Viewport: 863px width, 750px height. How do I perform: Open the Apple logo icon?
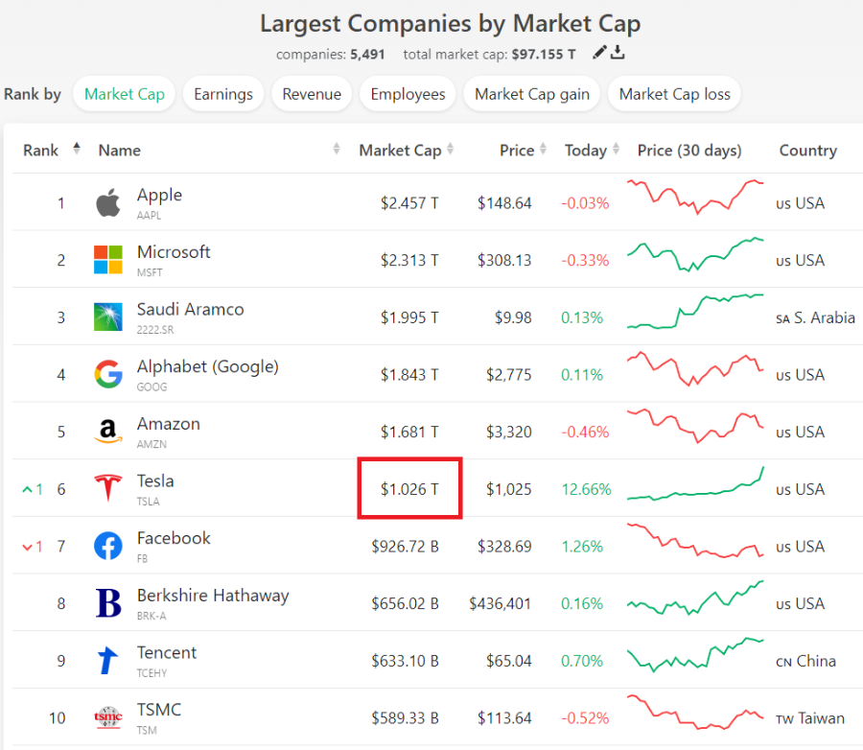click(x=107, y=202)
